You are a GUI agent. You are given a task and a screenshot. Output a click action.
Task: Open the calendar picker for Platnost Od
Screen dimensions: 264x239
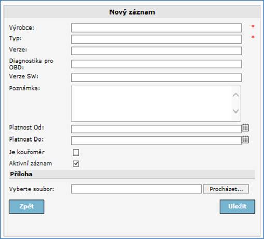[245, 128]
